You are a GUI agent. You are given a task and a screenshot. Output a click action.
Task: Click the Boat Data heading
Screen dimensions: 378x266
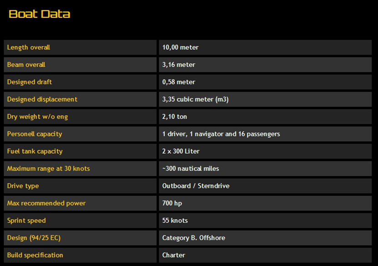(x=40, y=14)
